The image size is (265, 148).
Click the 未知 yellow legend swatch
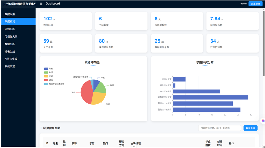[46, 76]
